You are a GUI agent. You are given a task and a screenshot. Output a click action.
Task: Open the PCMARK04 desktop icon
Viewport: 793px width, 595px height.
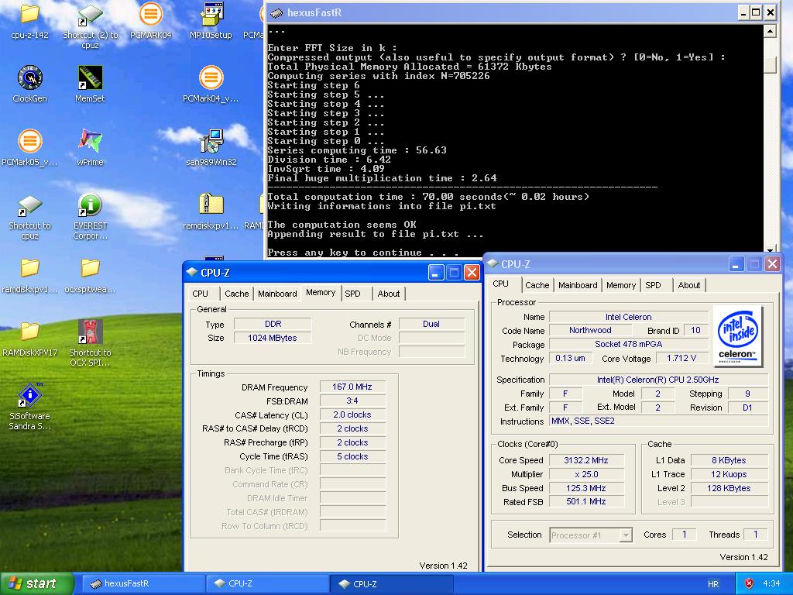click(x=150, y=14)
